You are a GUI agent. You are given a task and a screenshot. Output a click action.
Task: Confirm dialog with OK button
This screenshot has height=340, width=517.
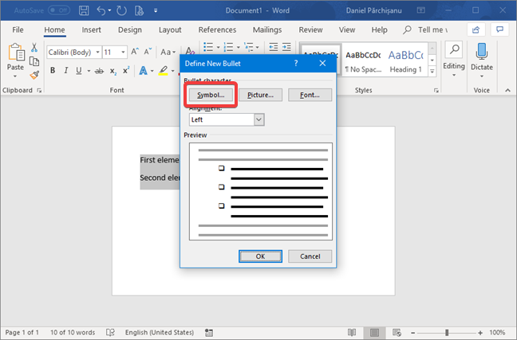(260, 256)
